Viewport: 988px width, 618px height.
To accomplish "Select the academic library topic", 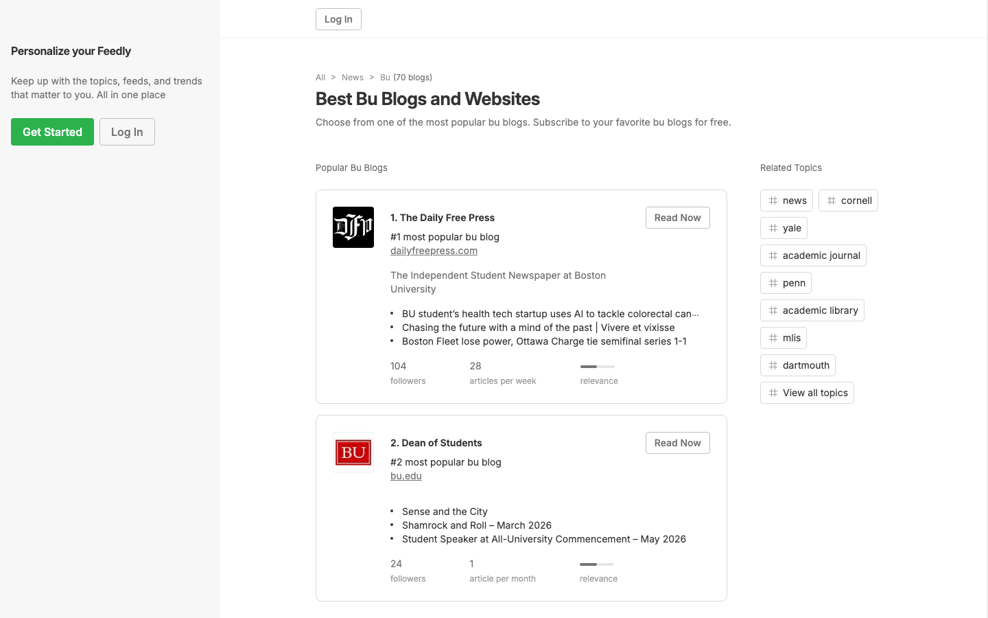I will 812,310.
